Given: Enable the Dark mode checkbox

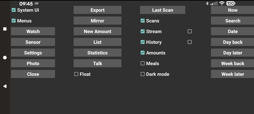Looking at the screenshot, I should (x=143, y=74).
